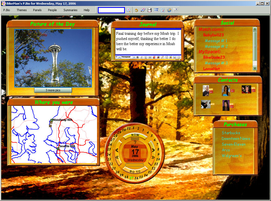Image resolution: width=271 pixels, height=201 pixels.
Task: Open the Journal font size dropdown
Action: tap(120, 57)
